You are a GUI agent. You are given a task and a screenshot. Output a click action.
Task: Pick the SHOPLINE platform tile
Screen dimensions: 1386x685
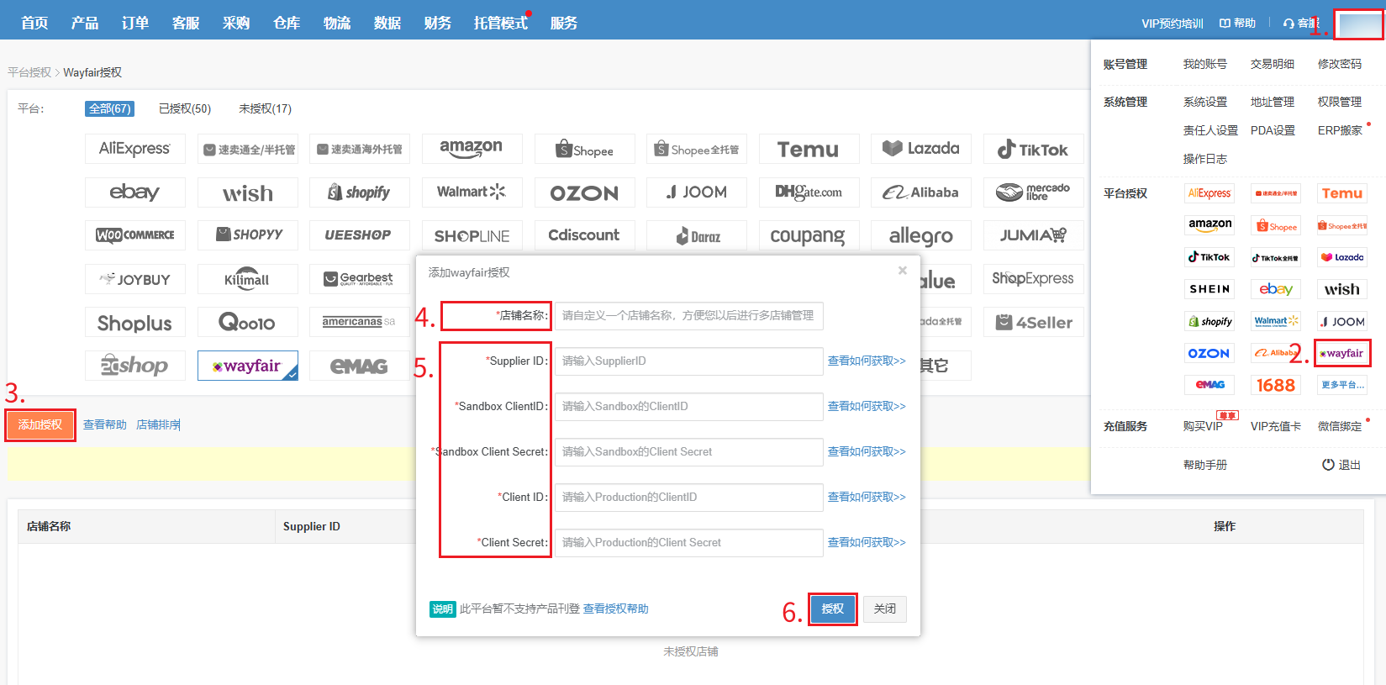[x=472, y=235]
